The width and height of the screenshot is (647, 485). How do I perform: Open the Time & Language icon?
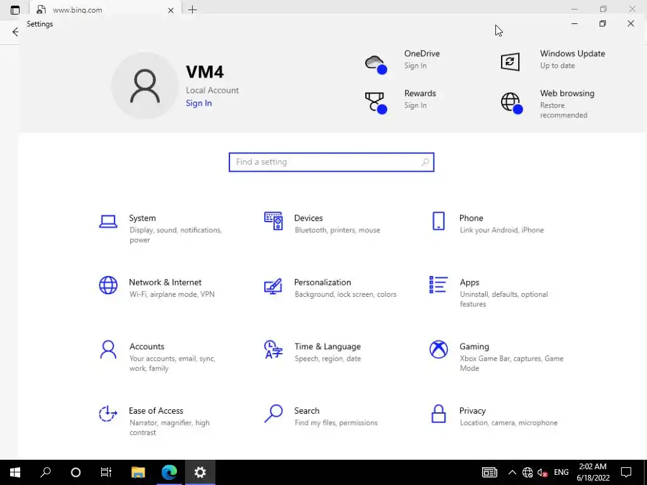[273, 349]
